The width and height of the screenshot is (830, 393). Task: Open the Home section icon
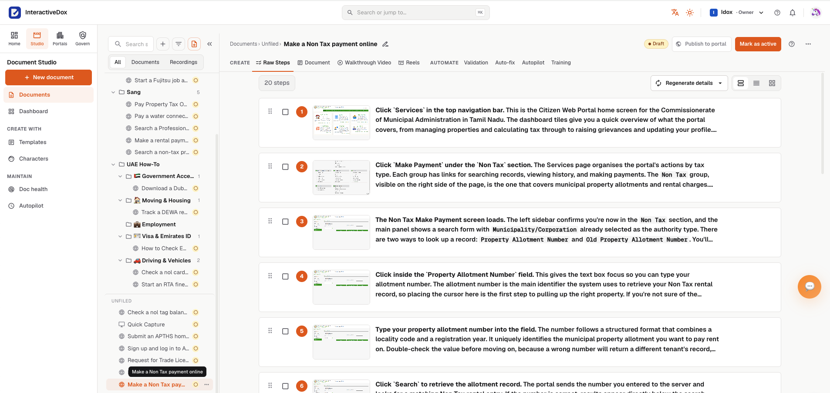14,38
